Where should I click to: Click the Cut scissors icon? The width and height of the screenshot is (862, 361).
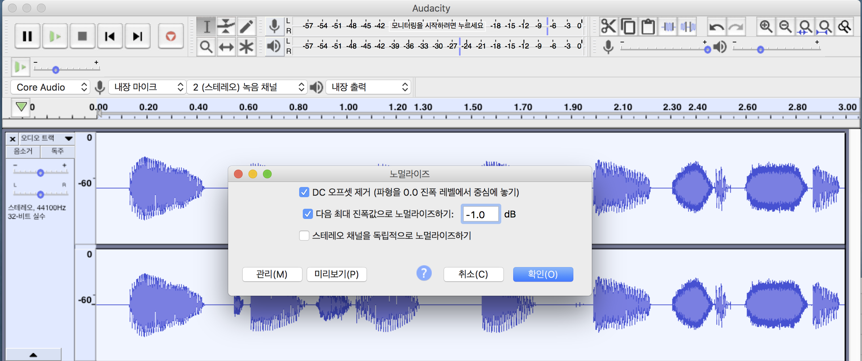tap(608, 26)
